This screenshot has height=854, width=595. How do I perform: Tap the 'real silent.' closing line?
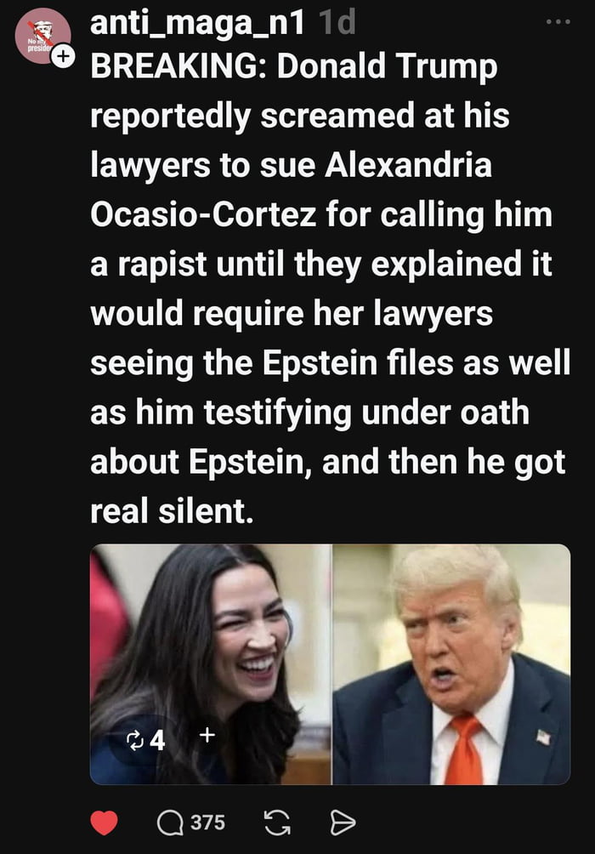(172, 511)
